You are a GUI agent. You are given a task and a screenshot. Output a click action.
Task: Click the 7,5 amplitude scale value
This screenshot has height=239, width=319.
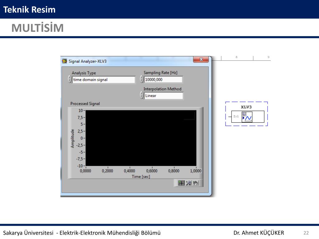pyautogui.click(x=80, y=117)
